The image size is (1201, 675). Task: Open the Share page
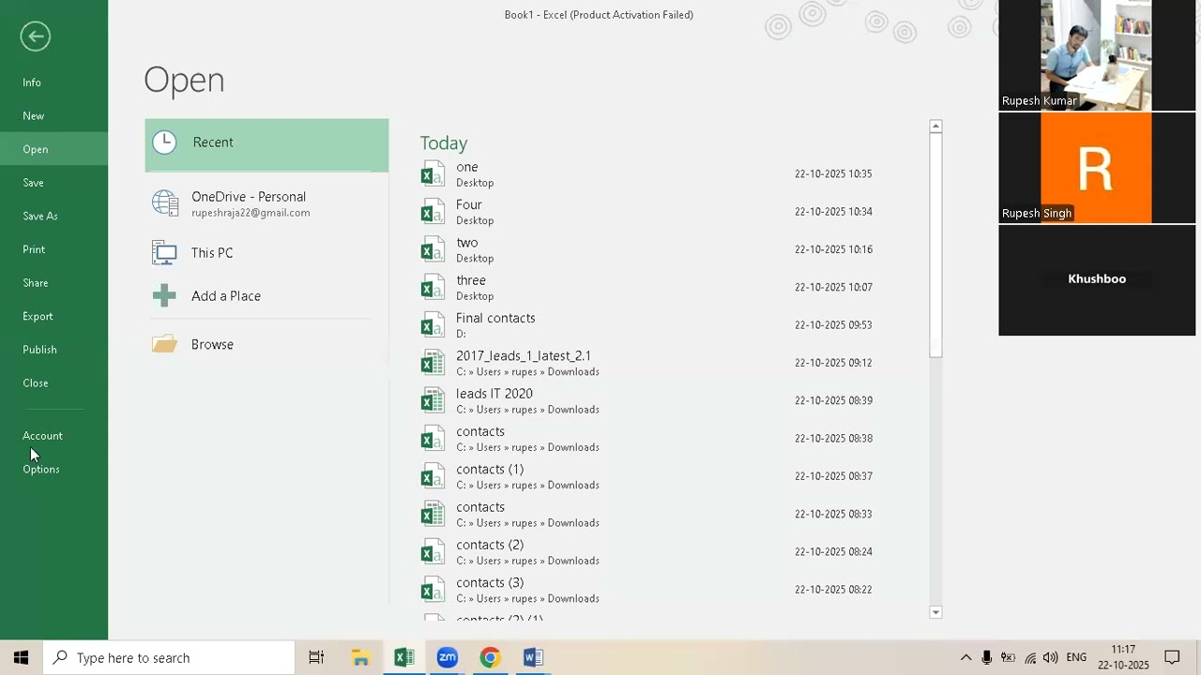pos(36,283)
